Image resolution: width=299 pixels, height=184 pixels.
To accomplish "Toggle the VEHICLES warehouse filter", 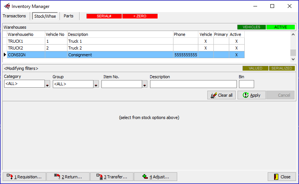I will coord(251,27).
